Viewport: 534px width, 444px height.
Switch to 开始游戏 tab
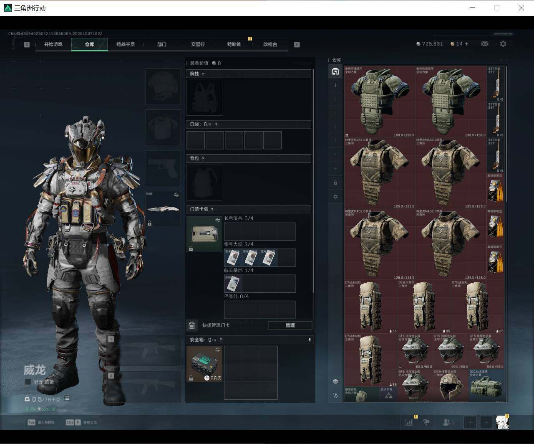pyautogui.click(x=53, y=44)
